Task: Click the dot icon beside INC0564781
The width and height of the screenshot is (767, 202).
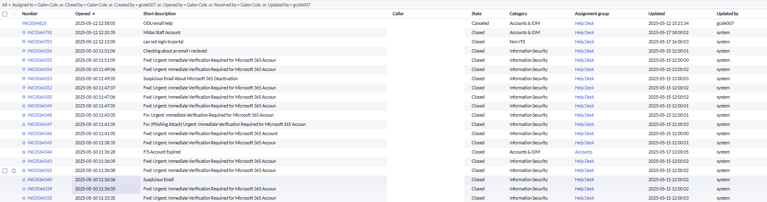Action: 24,42
